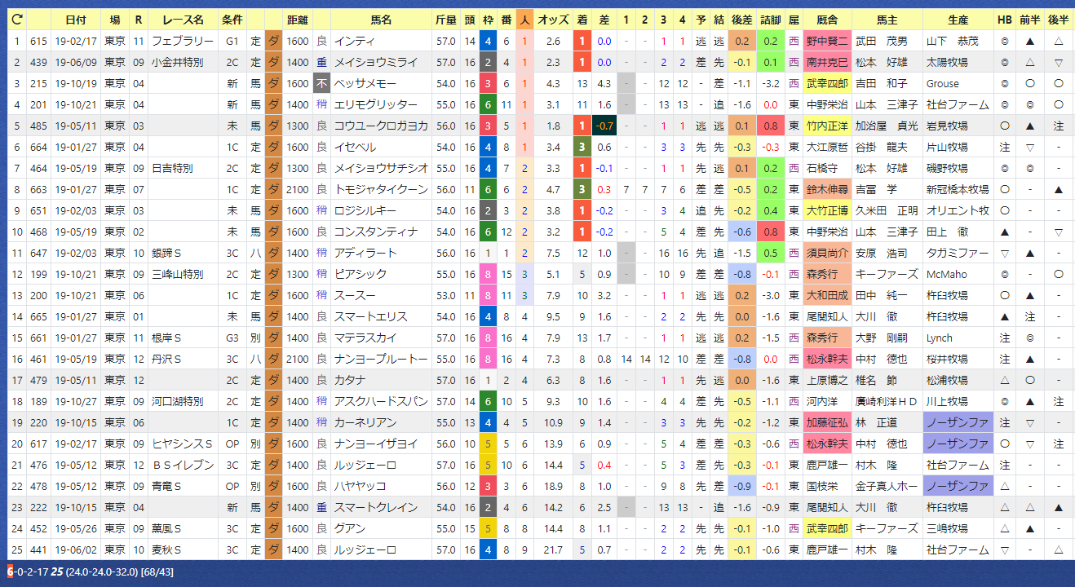Click yellow frame 5 for ナンヨーイザヨイ
Image resolution: width=1075 pixels, height=587 pixels.
pyautogui.click(x=488, y=444)
